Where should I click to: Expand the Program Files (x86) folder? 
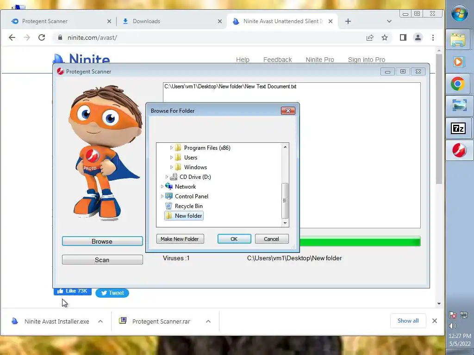171,147
